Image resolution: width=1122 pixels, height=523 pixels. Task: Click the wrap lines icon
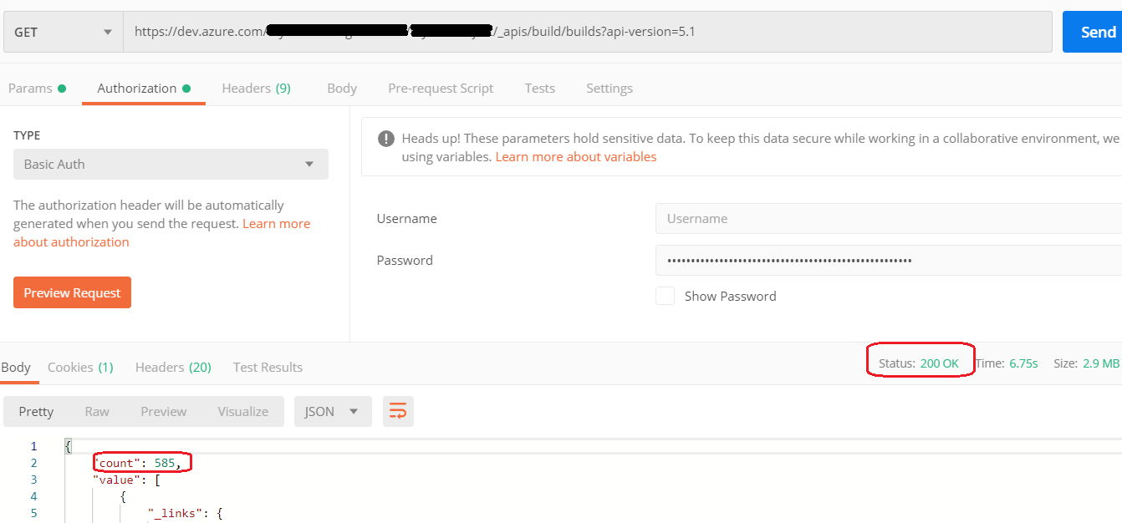click(398, 411)
